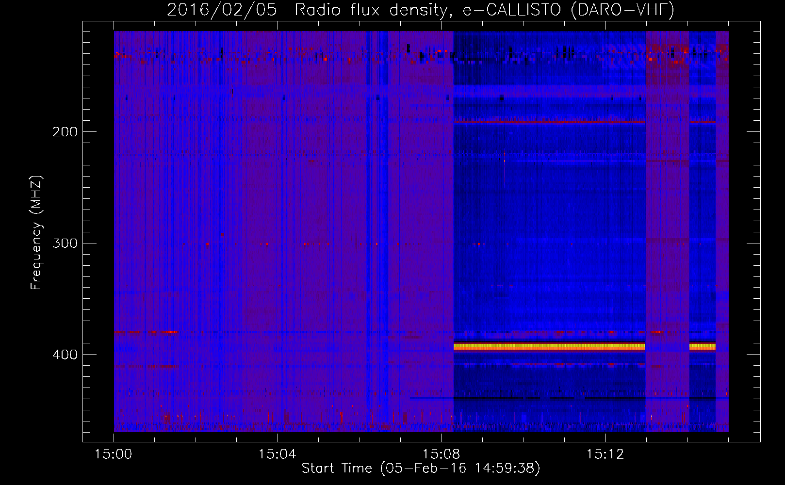Click the "Frequency (MHZ)" axis label
785x485 pixels.
(36, 232)
